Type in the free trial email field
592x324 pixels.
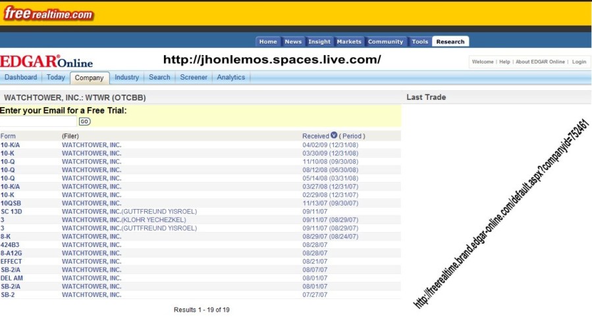pos(38,122)
